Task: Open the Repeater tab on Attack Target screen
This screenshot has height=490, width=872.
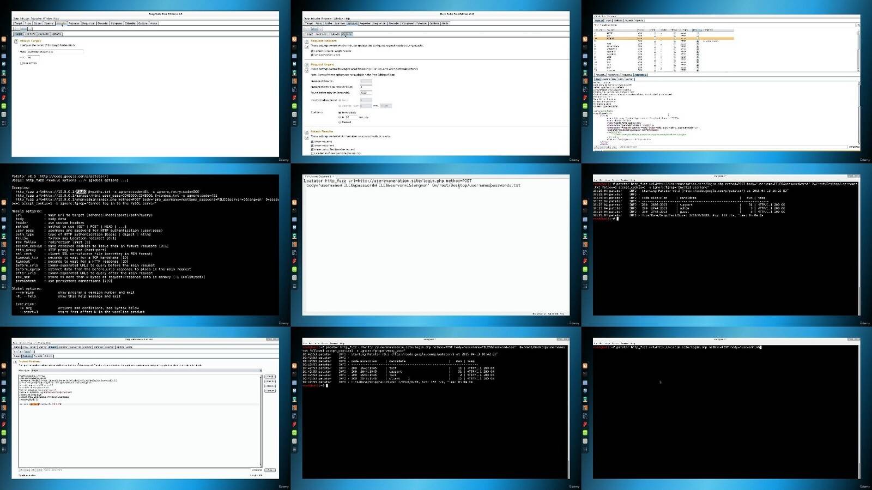Action: [x=74, y=23]
